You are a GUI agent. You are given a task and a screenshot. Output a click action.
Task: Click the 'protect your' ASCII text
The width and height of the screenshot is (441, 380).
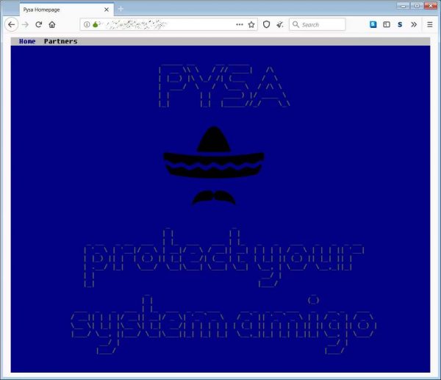tap(224, 258)
